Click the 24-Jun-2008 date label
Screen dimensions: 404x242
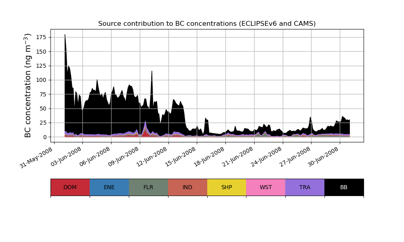click(266, 156)
